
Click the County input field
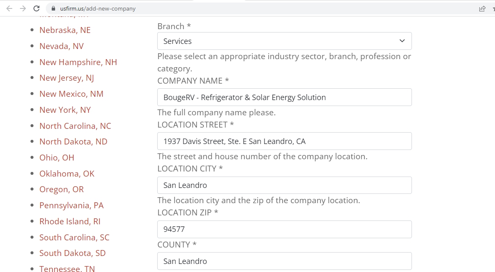pos(284,261)
